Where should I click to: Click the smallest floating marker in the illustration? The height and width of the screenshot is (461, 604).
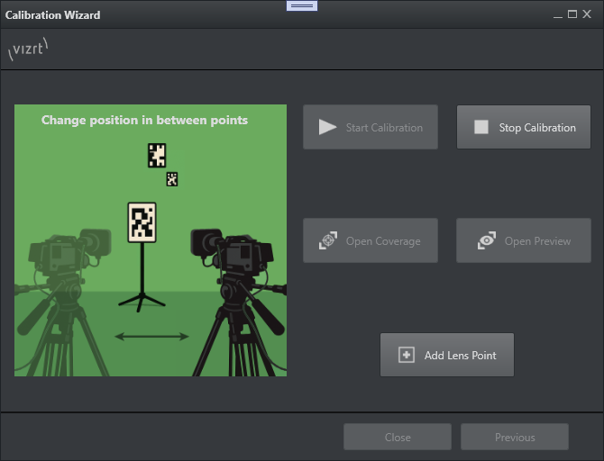[x=171, y=179]
